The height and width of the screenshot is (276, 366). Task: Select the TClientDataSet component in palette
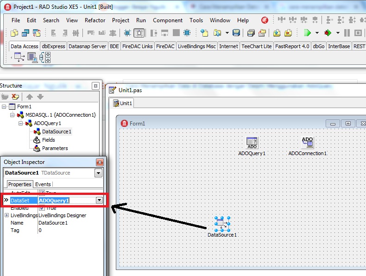coord(32,57)
